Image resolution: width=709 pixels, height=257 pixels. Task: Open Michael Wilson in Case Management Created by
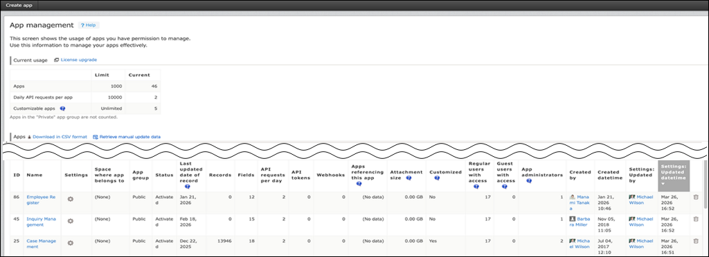[x=580, y=243]
